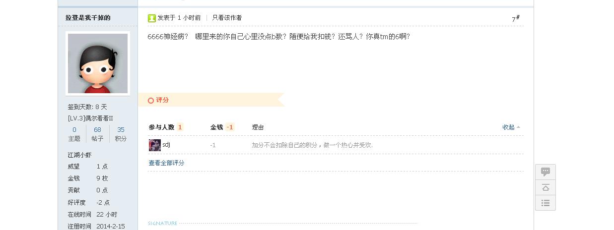View the user's 帖子 count (68)
The width and height of the screenshot is (614, 230).
pos(97,130)
